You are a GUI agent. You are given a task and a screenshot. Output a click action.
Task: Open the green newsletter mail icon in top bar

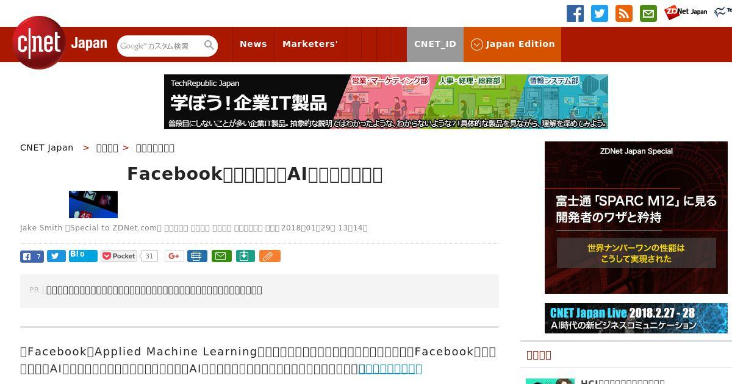tap(648, 13)
